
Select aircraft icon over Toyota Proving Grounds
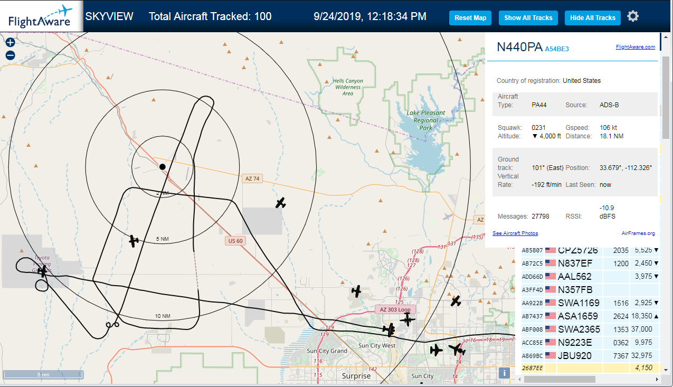click(43, 271)
